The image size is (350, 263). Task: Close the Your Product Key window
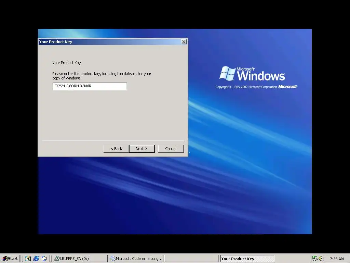(x=184, y=41)
